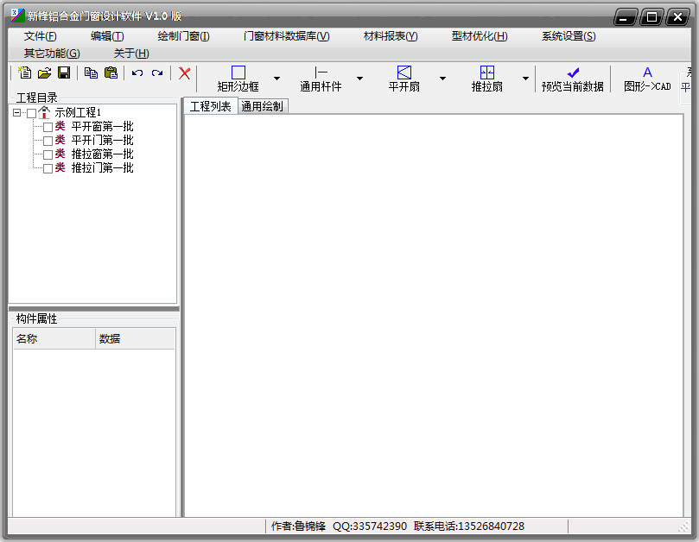
Task: Maximize the application window
Action: (651, 17)
